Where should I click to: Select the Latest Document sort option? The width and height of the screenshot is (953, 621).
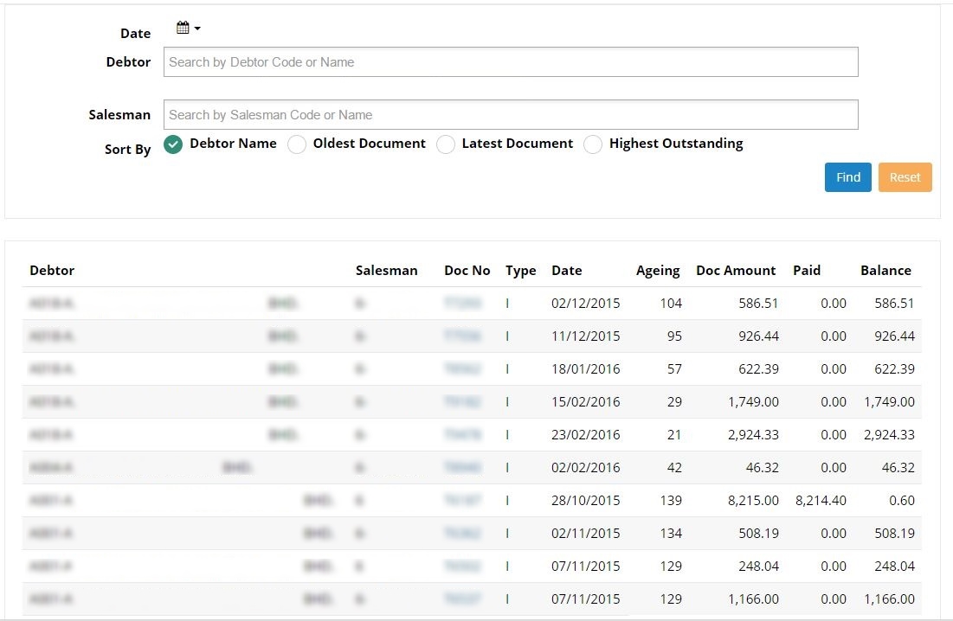point(446,144)
